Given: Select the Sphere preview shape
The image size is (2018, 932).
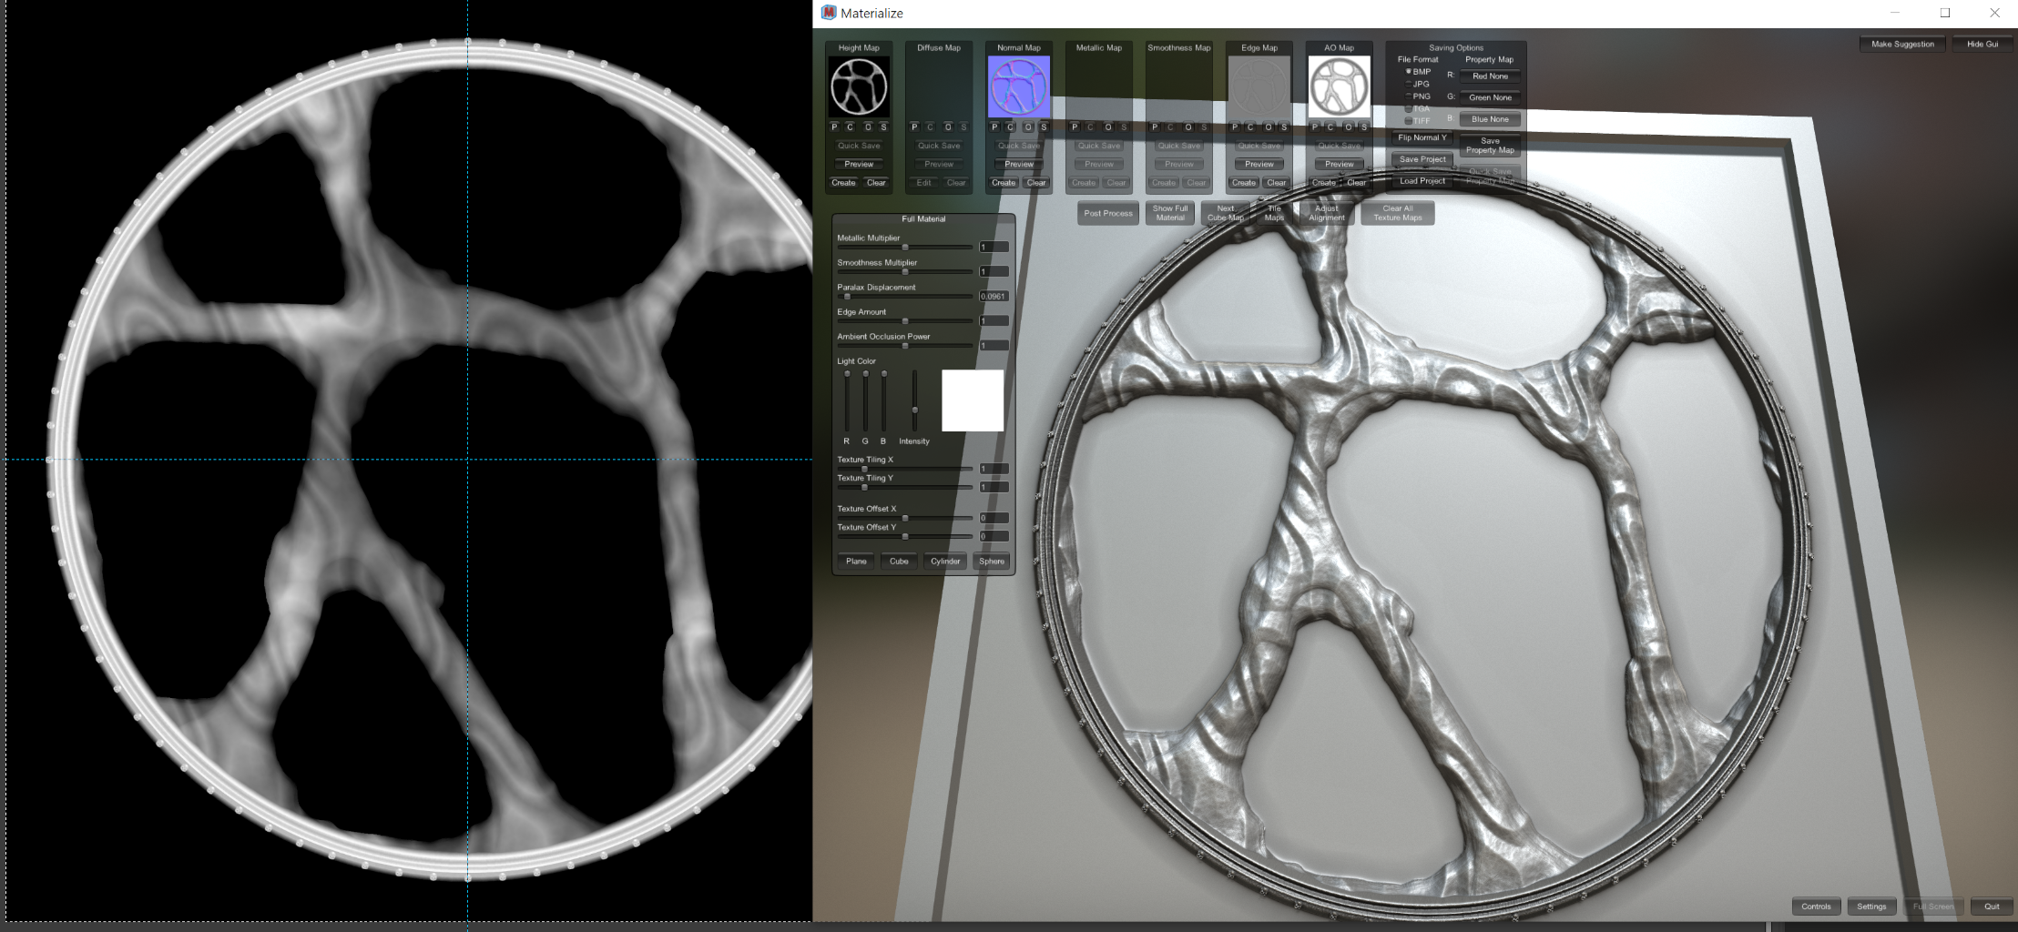Looking at the screenshot, I should pyautogui.click(x=992, y=562).
